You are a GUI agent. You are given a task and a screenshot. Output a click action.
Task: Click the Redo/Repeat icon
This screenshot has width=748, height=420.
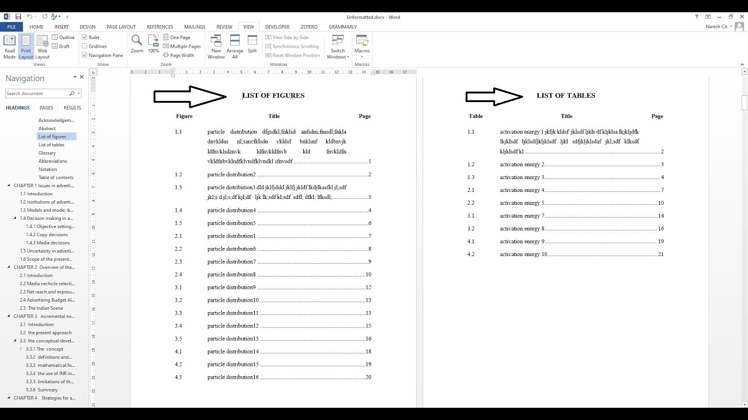[x=44, y=17]
